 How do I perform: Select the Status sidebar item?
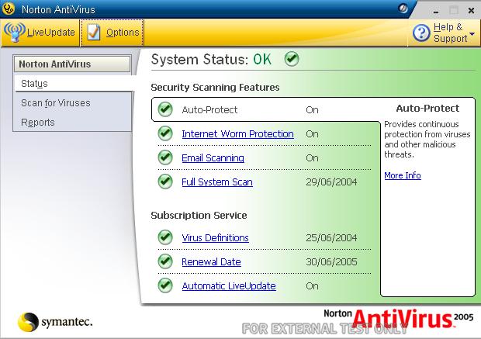(x=73, y=84)
